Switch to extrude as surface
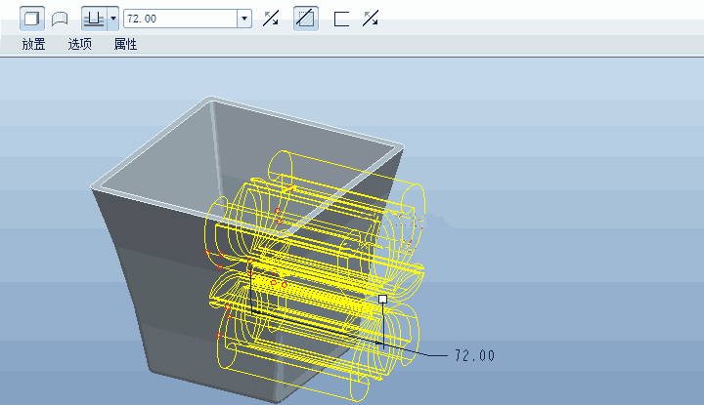704x405 pixels. (x=60, y=19)
